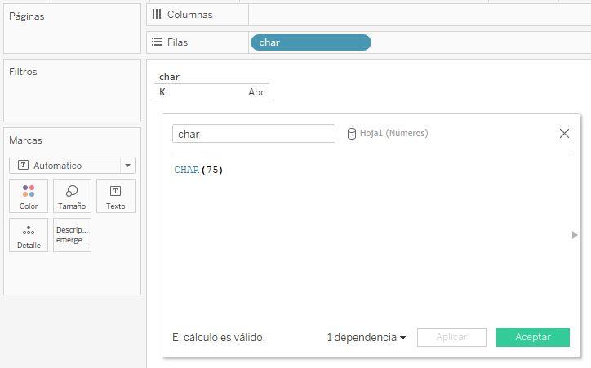Select the Texto marks button

[115, 196]
